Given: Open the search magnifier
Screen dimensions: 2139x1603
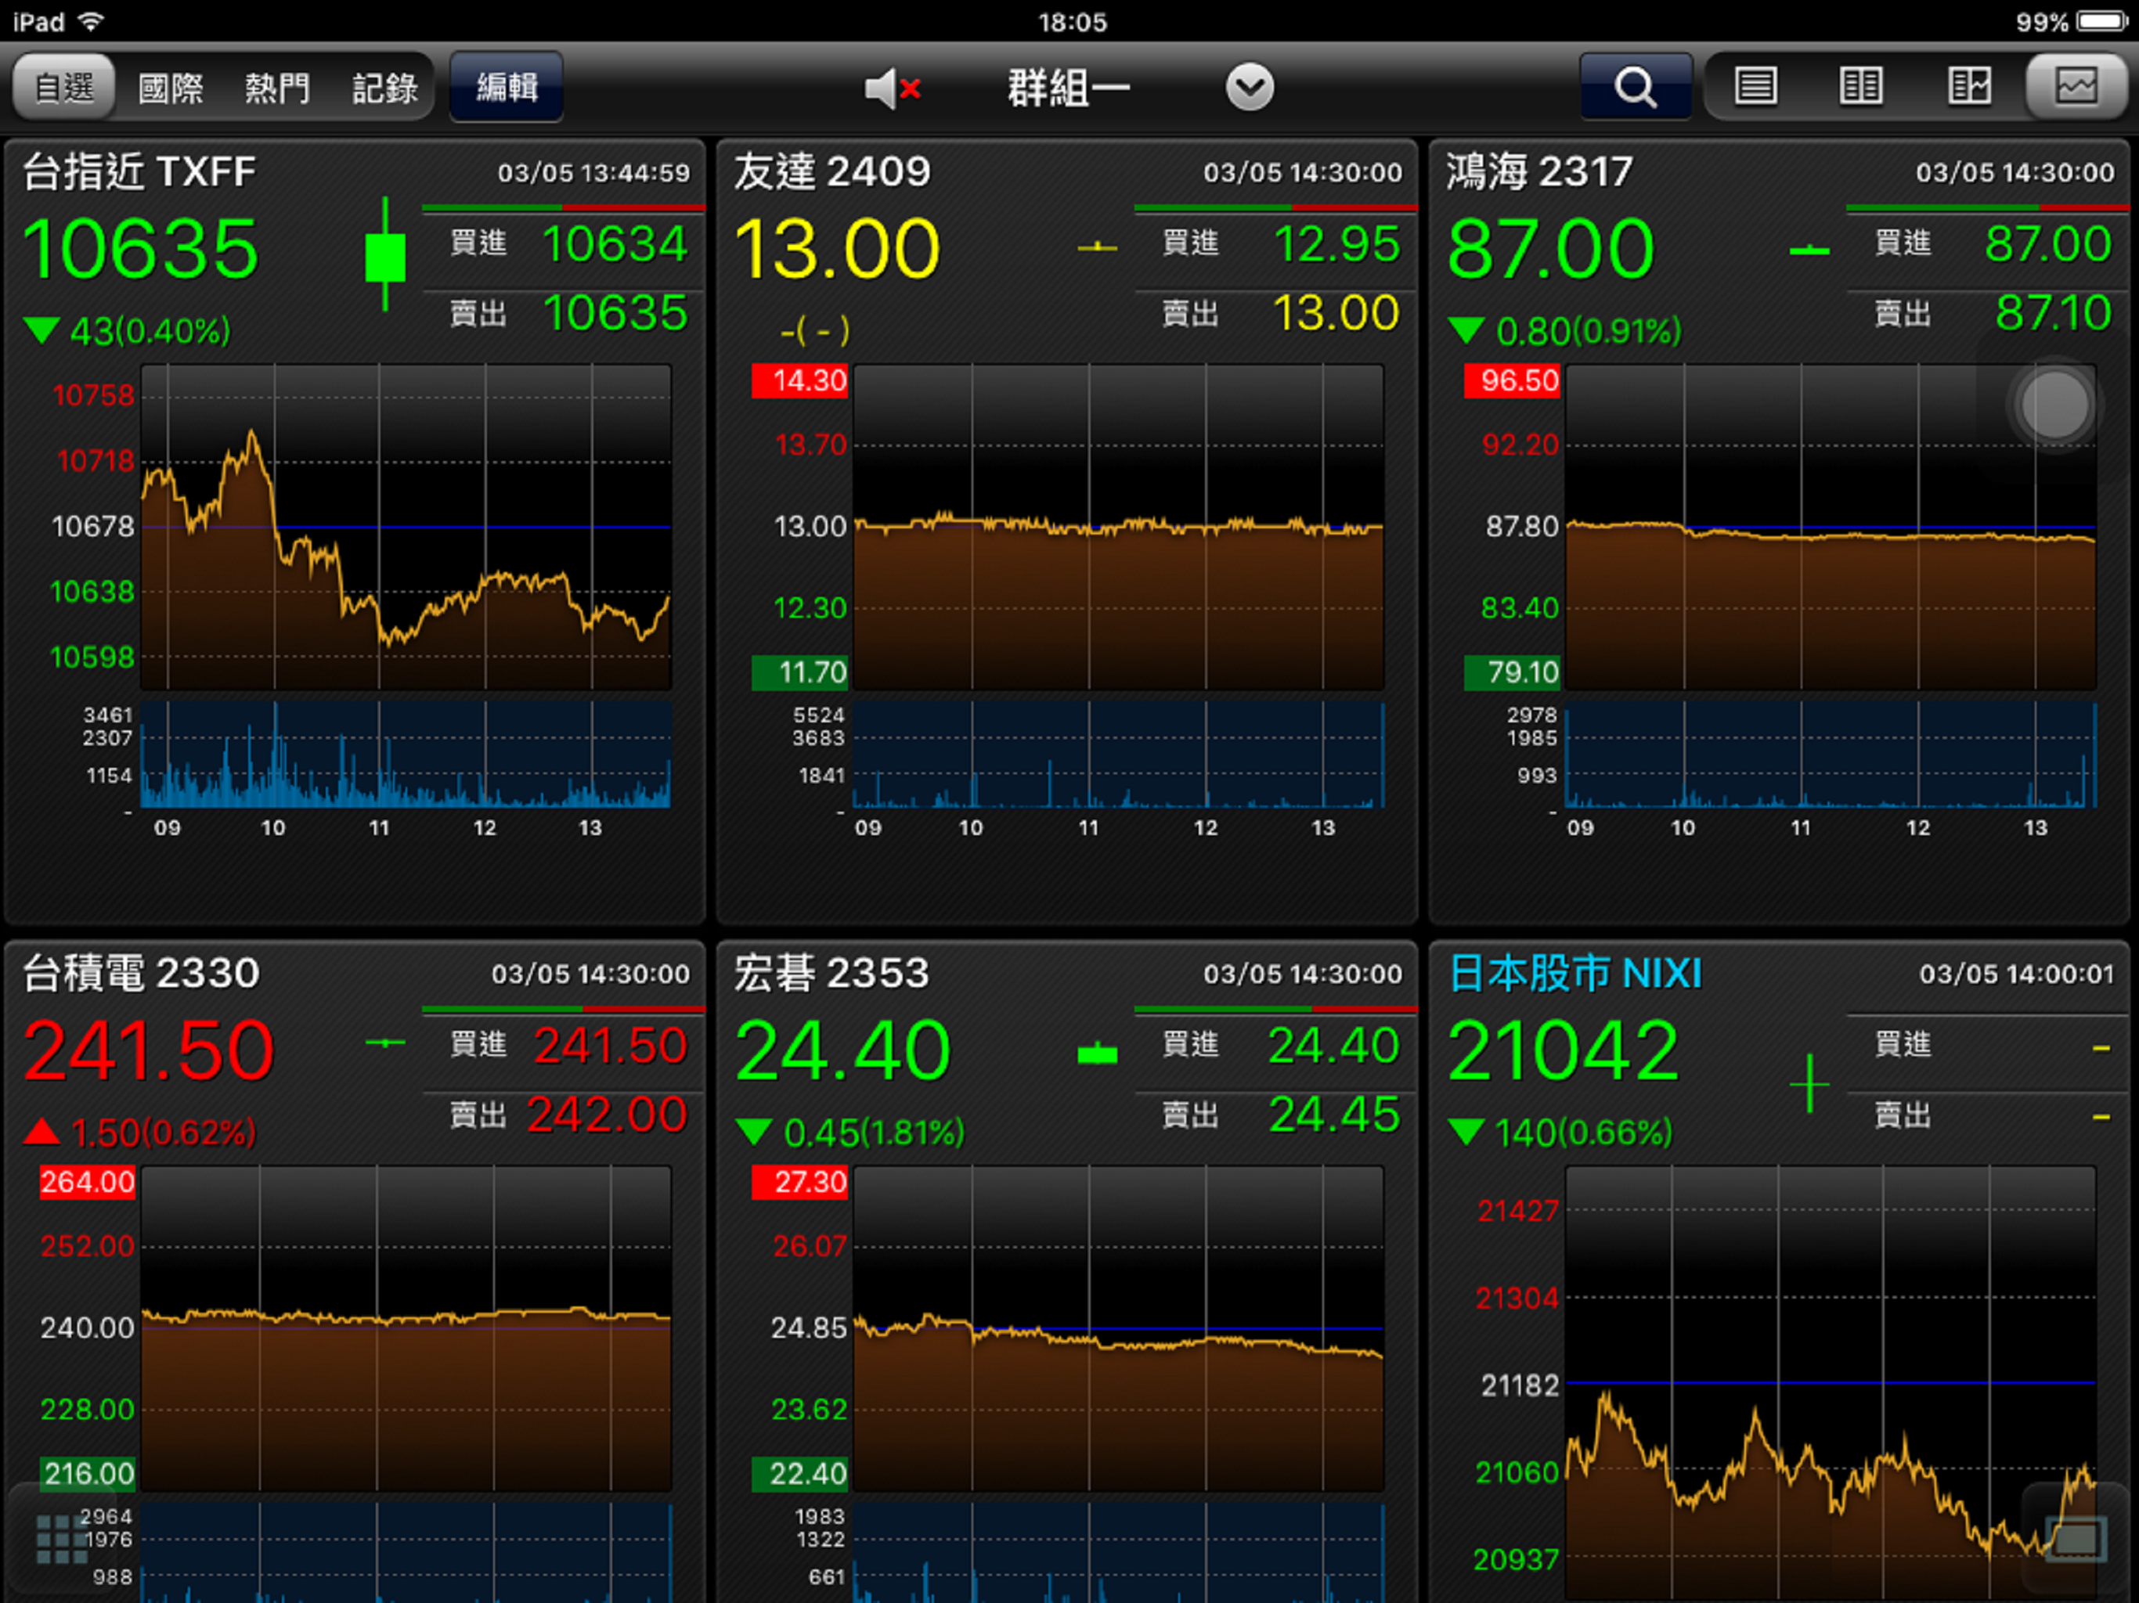Looking at the screenshot, I should coord(1636,87).
